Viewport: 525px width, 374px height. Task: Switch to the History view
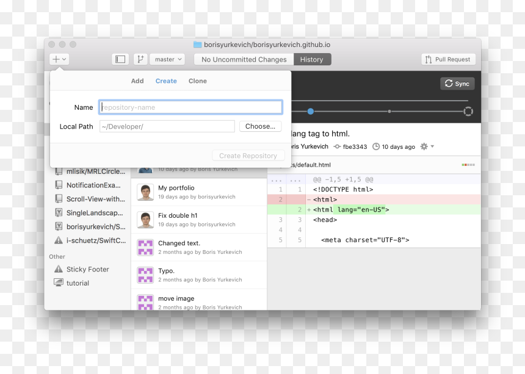(x=312, y=59)
